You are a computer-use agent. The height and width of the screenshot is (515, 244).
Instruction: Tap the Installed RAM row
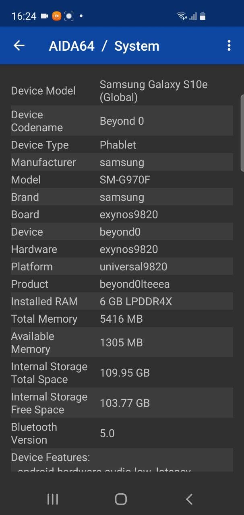pyautogui.click(x=122, y=301)
